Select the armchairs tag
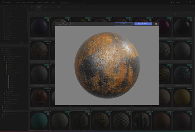 pyautogui.click(x=13, y=86)
